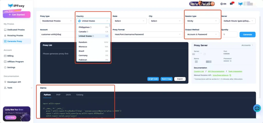The image size is (263, 123).
Task: Open the Output Method dropdown
Action: [x=202, y=34]
